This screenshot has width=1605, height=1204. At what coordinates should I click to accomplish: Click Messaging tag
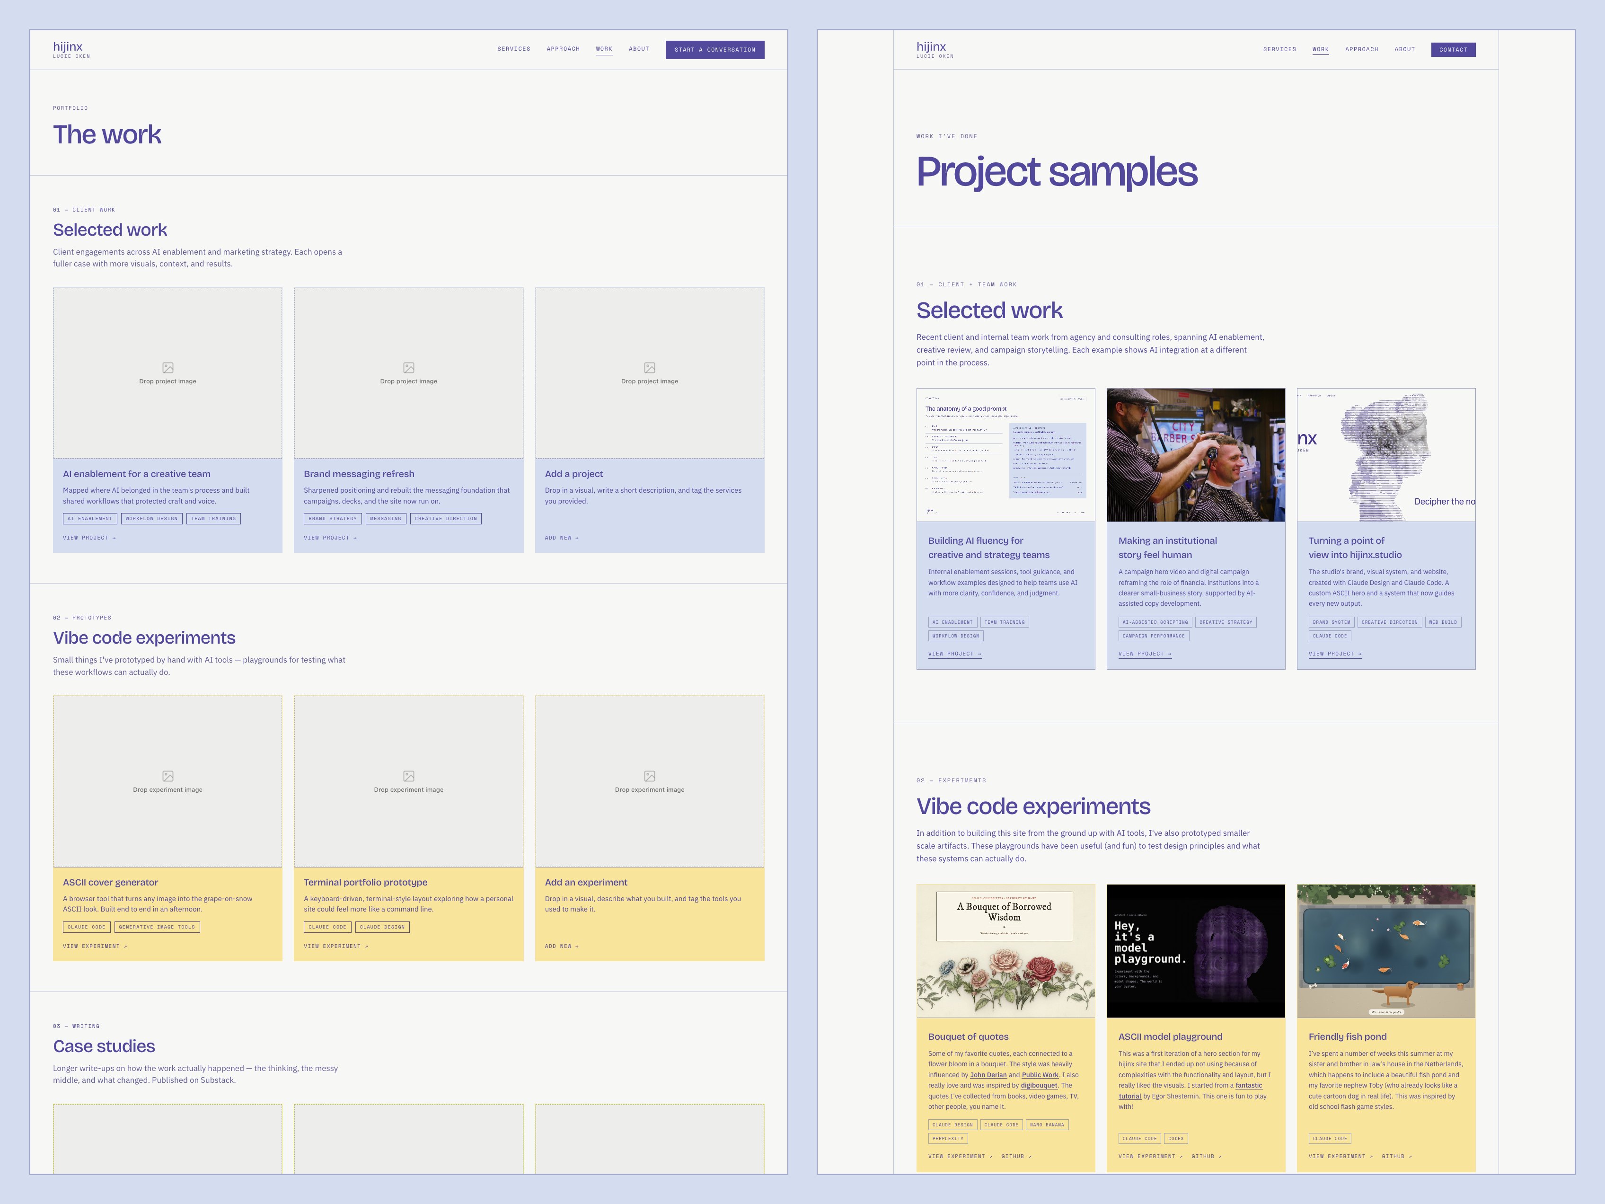pos(386,519)
